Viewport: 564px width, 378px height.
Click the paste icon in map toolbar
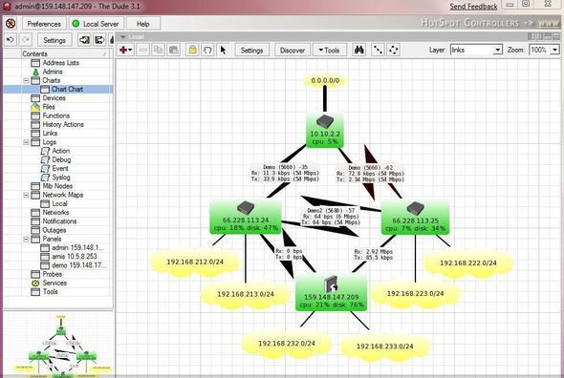pos(174,50)
